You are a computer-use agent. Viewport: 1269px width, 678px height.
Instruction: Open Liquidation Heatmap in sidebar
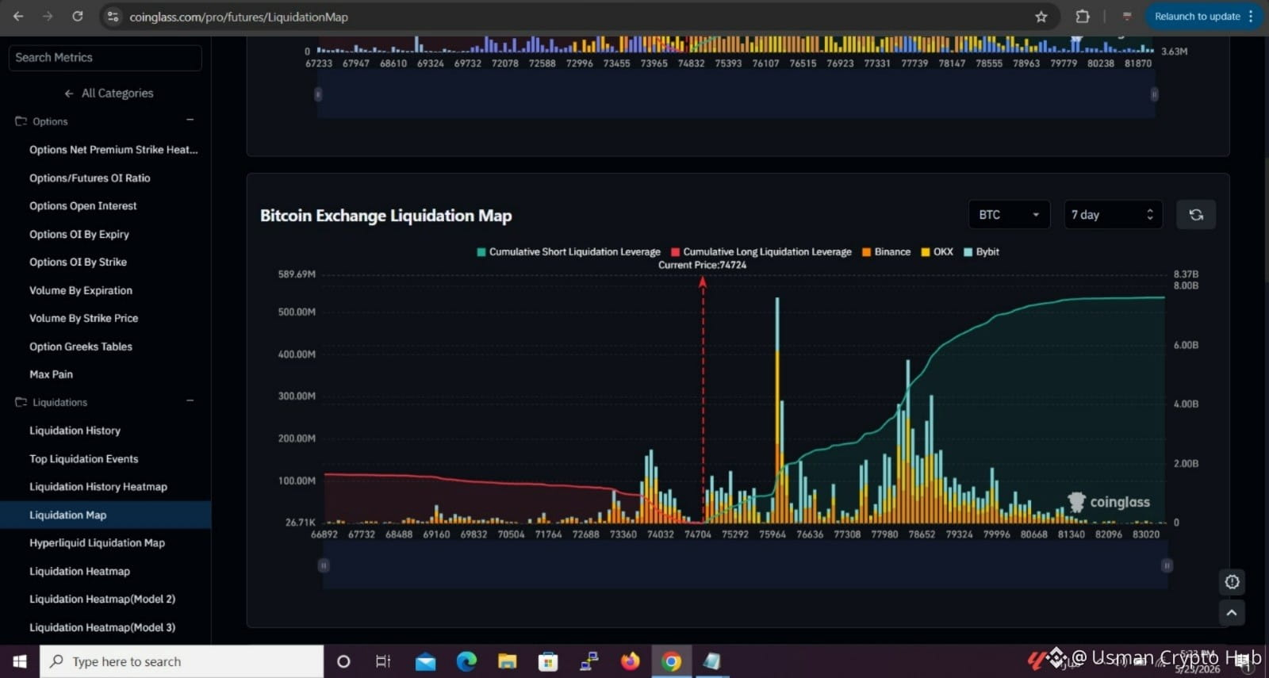click(79, 571)
